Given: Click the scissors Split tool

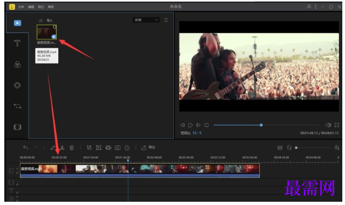Looking at the screenshot, I should [62, 148].
